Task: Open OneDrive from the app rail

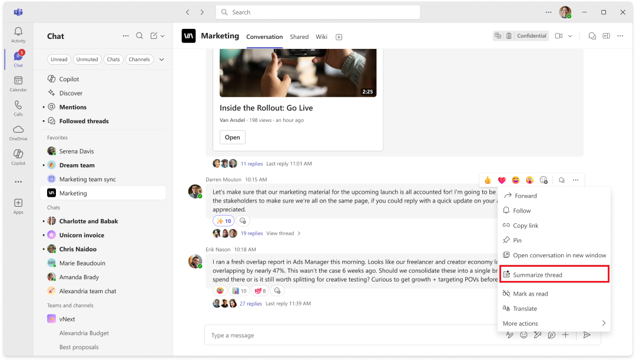Action: point(18,131)
